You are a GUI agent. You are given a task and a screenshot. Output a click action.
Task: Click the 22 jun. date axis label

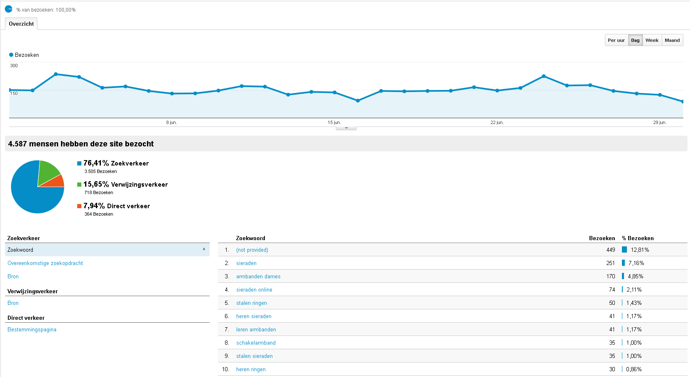(497, 122)
